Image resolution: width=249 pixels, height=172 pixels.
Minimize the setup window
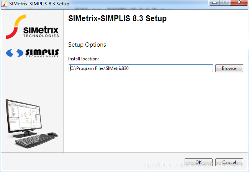coord(215,3)
